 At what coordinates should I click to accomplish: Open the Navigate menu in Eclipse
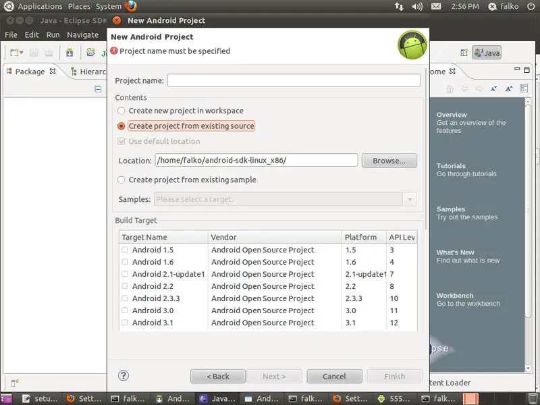coord(82,35)
